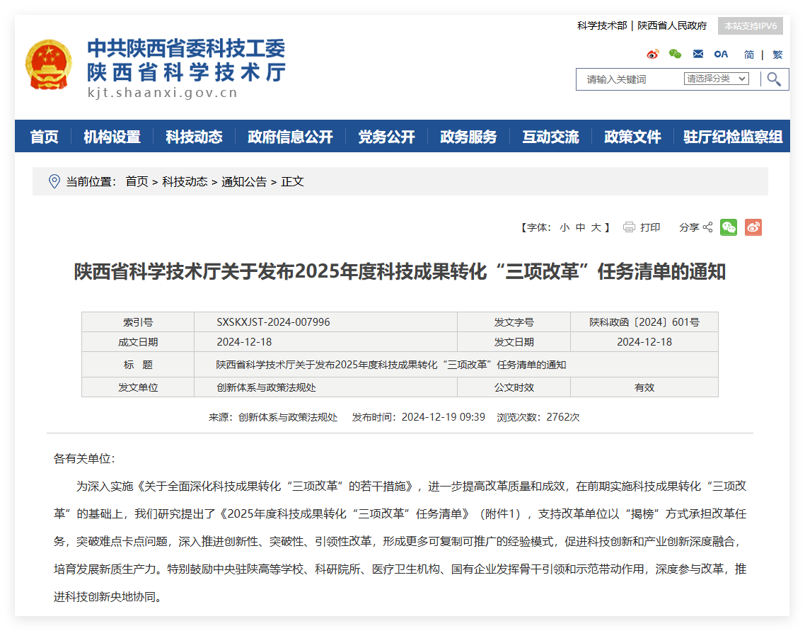Click the location pin icon in the breadcrumb

pyautogui.click(x=54, y=181)
